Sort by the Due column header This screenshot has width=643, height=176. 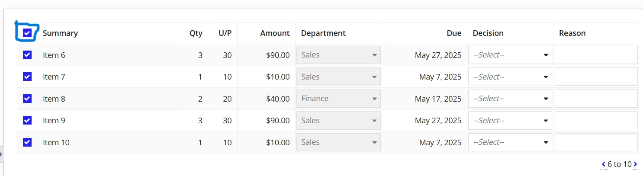(454, 33)
